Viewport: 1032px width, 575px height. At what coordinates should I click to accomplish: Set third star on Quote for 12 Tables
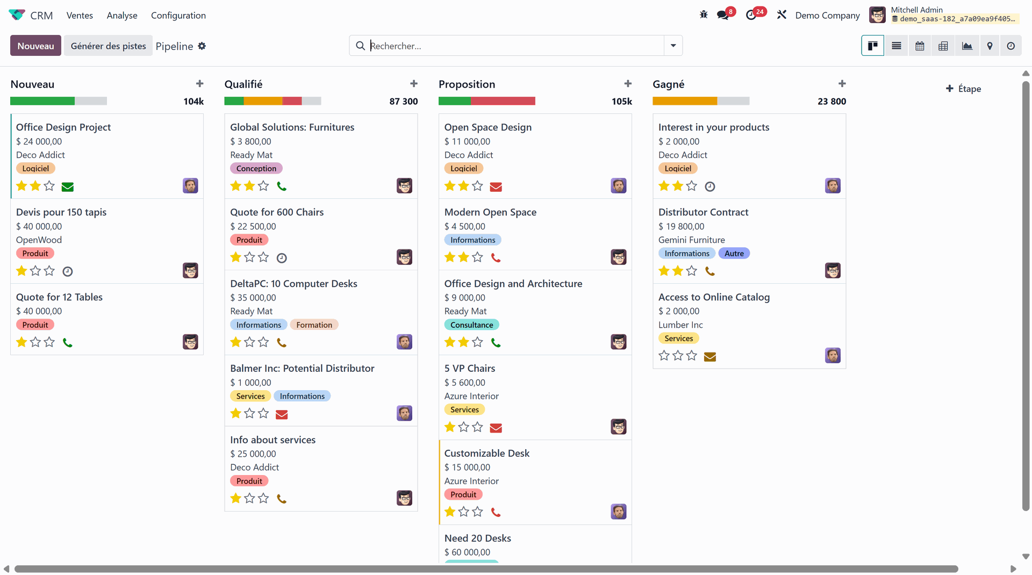49,342
